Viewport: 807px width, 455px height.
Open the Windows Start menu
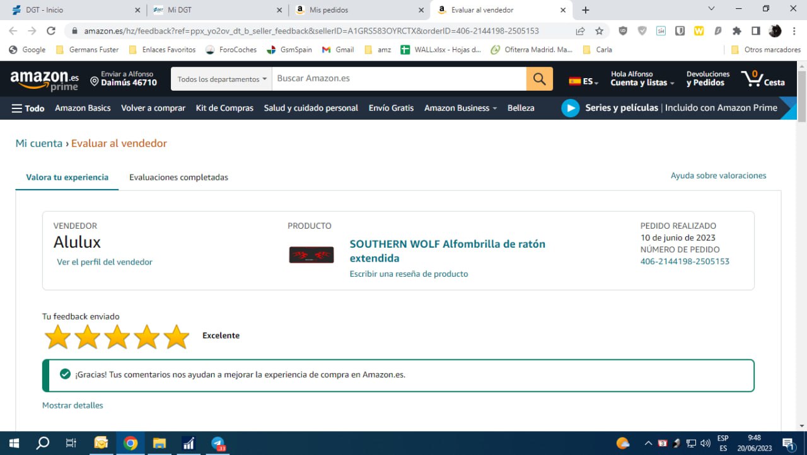pyautogui.click(x=14, y=443)
